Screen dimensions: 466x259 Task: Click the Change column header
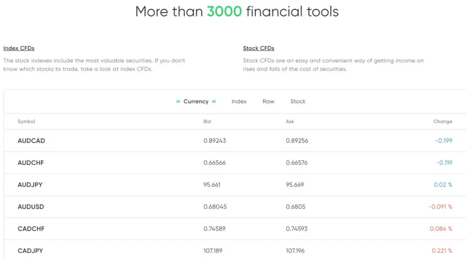[x=442, y=122]
